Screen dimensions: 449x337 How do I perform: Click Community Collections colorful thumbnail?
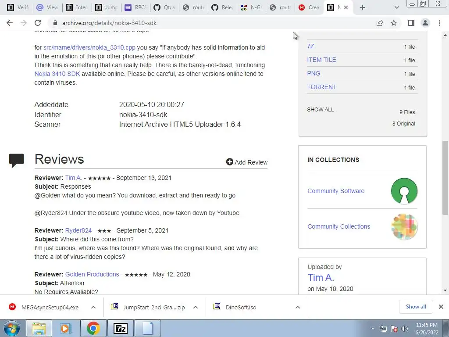pos(404,227)
